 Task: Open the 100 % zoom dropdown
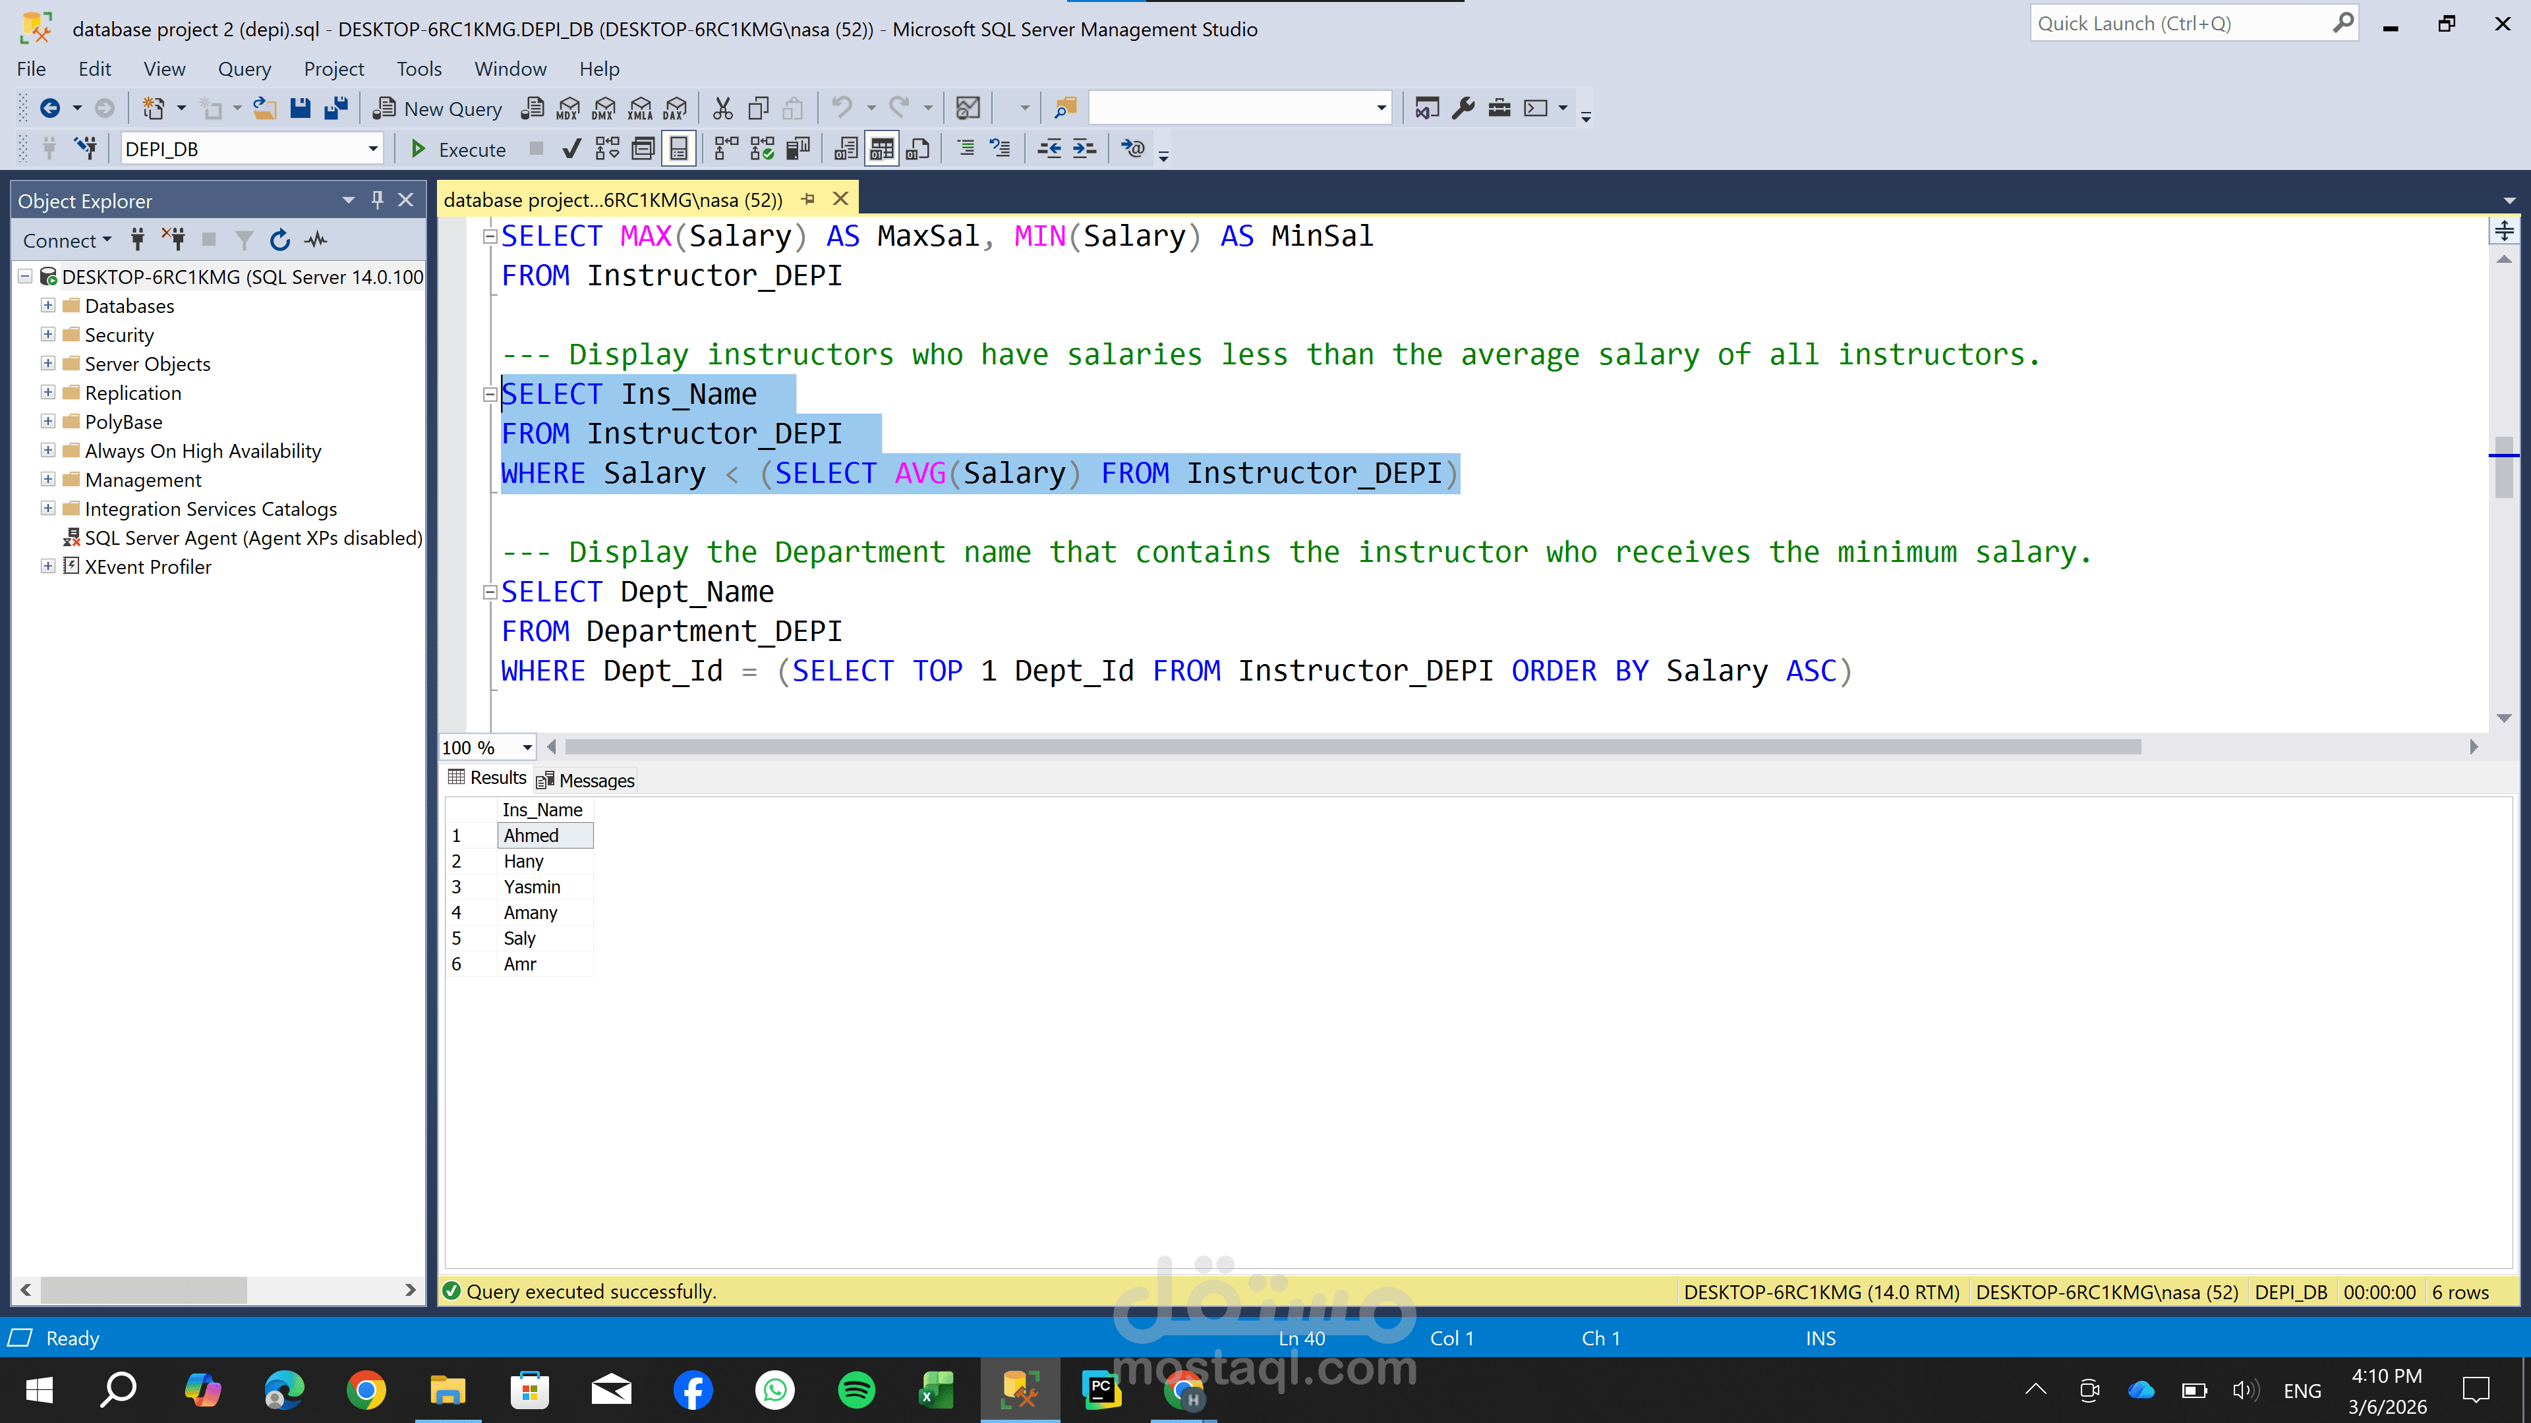pos(527,747)
